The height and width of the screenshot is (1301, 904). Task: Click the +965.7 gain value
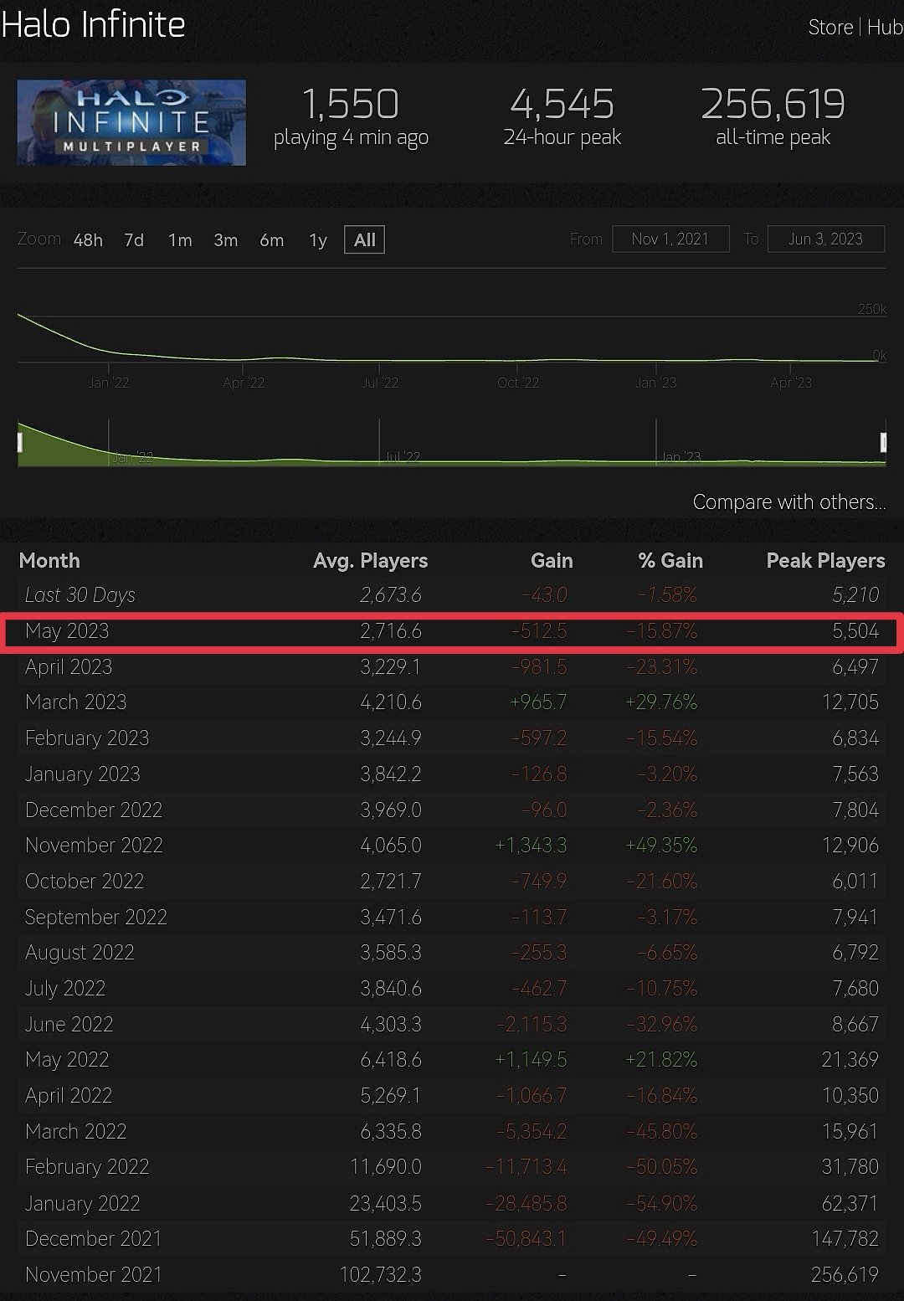pos(538,702)
